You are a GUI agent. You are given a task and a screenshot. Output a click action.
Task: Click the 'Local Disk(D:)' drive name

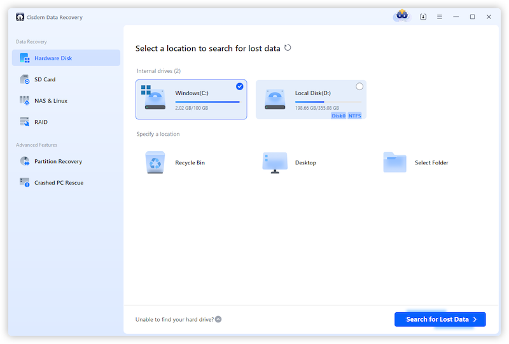coord(313,93)
